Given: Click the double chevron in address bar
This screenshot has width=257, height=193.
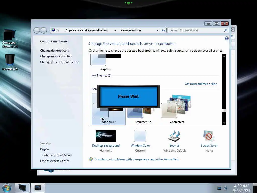Looking at the screenshot, I should point(58,30).
